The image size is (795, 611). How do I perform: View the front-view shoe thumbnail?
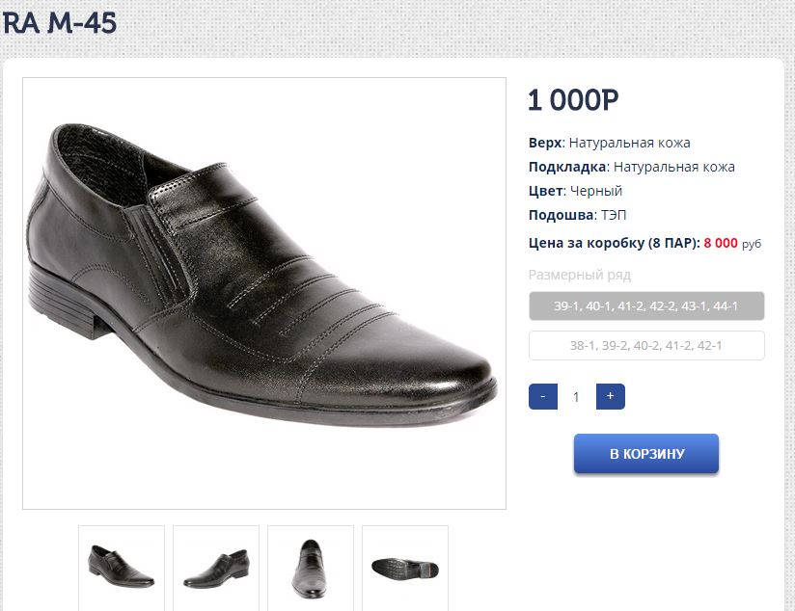click(311, 567)
